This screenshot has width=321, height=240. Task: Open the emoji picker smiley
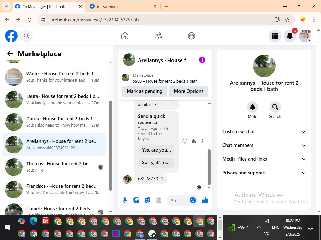(x=193, y=200)
